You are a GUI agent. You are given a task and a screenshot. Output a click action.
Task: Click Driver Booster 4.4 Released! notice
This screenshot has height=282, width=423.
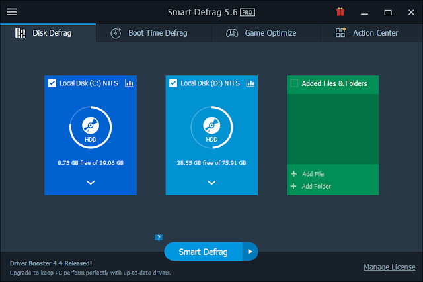click(51, 263)
